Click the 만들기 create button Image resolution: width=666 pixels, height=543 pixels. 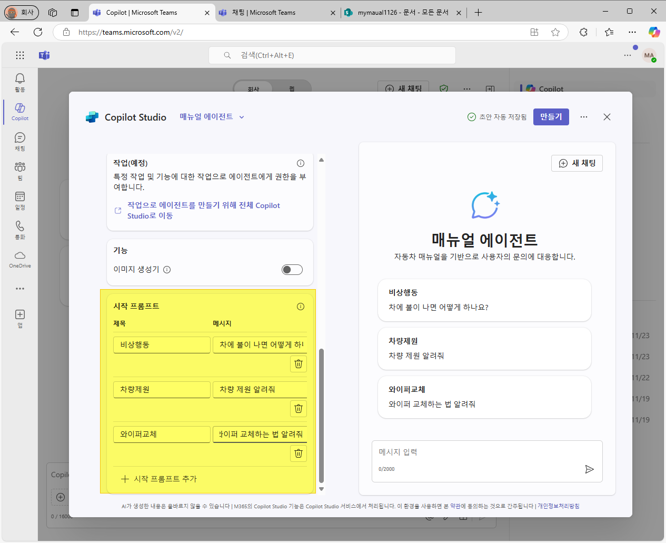click(x=551, y=117)
